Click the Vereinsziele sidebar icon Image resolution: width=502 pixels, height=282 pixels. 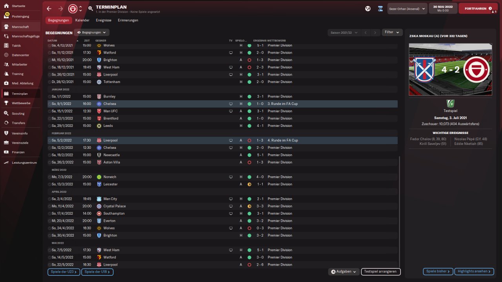6,143
